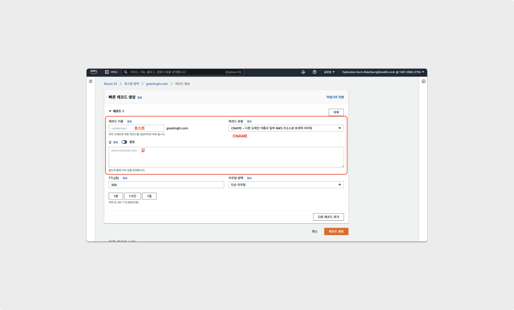Click 정보 link beside 빠른 레코드 생성

tap(139, 97)
